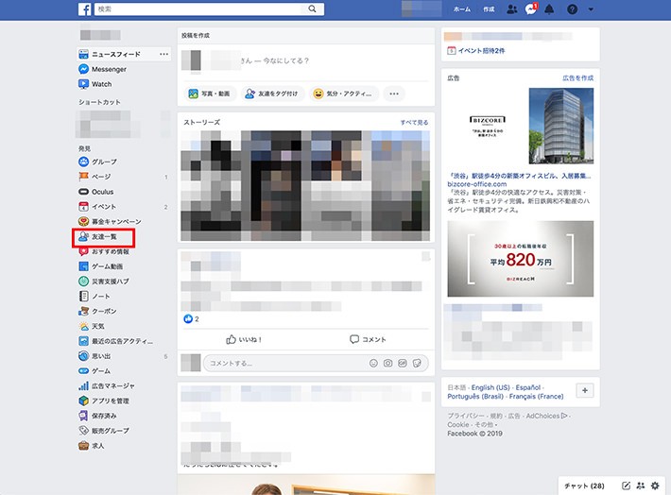
Task: Click the search magnifier button
Action: [313, 9]
